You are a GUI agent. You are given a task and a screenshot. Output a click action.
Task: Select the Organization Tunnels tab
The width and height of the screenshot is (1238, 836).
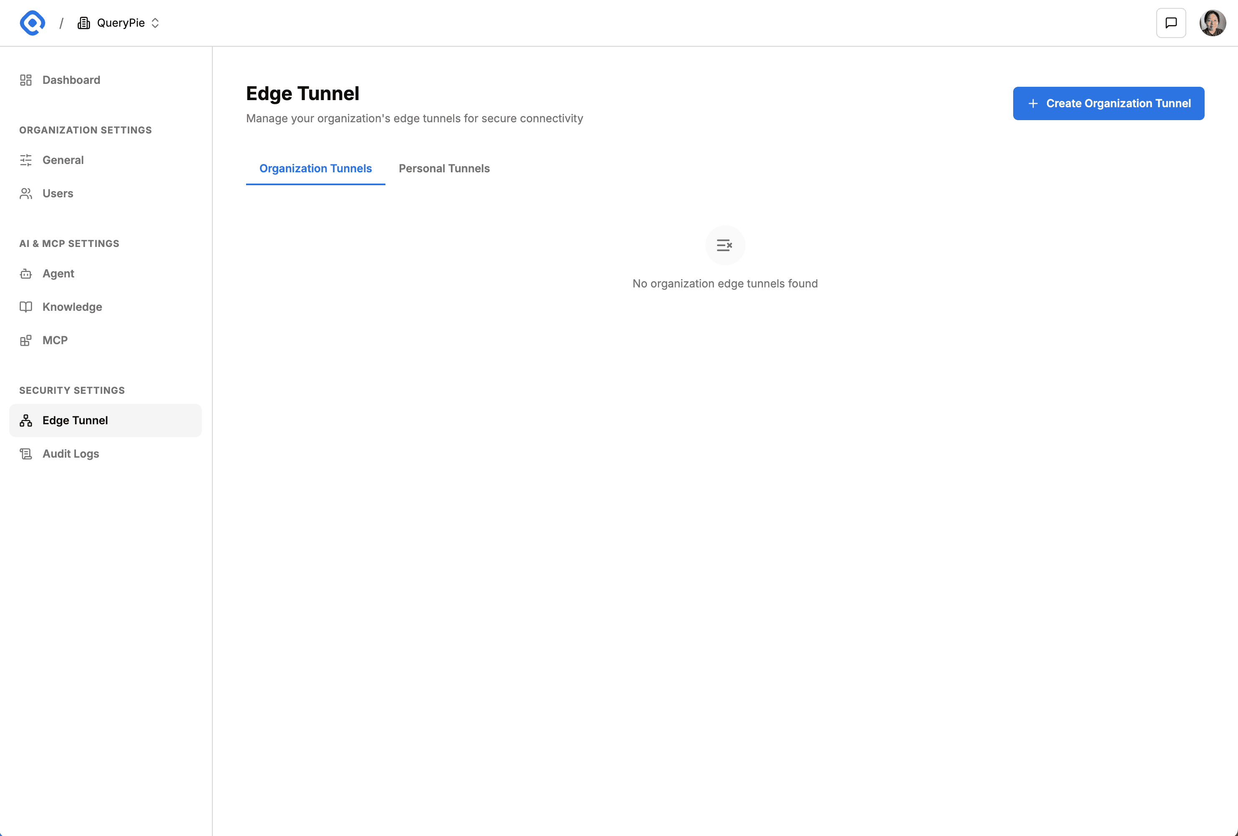coord(315,169)
